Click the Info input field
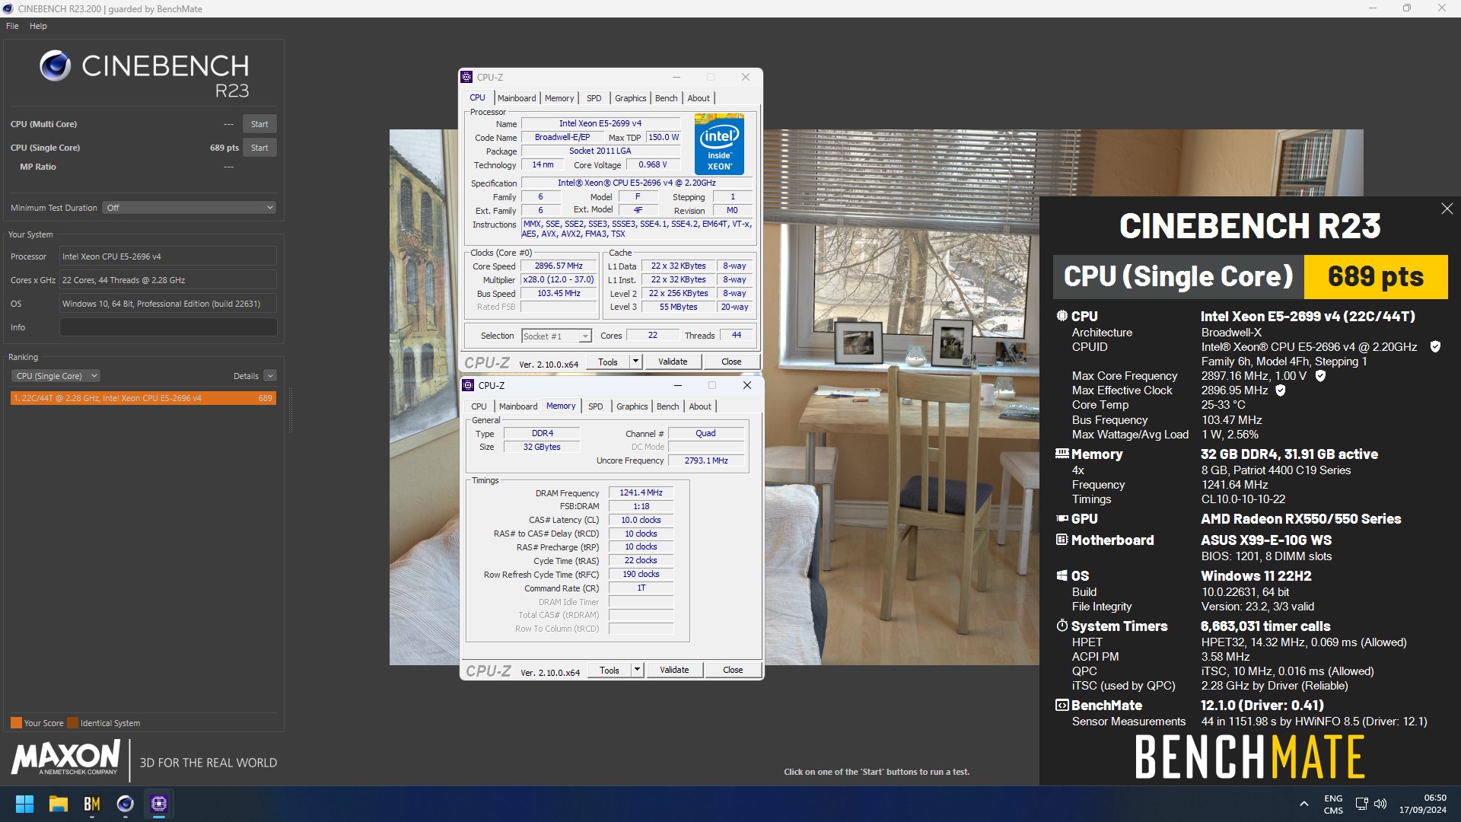The image size is (1461, 822). (168, 327)
